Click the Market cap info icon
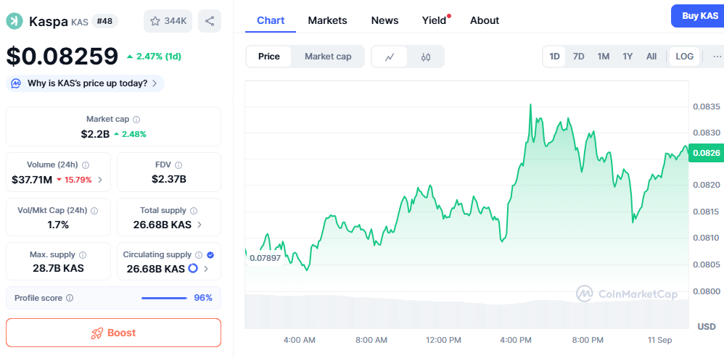Image resolution: width=724 pixels, height=358 pixels. click(136, 119)
